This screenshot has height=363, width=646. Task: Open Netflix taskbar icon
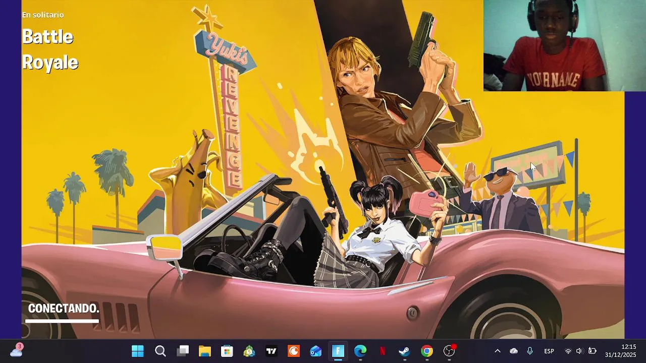tap(383, 351)
